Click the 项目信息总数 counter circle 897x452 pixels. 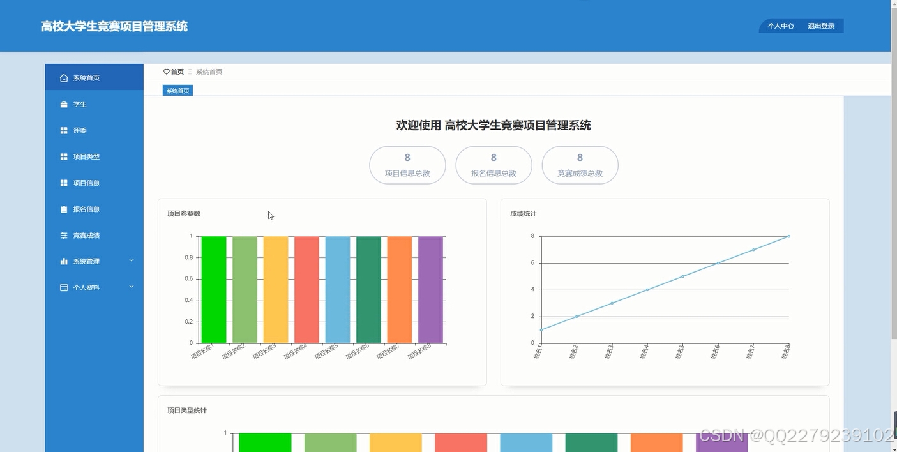click(407, 165)
